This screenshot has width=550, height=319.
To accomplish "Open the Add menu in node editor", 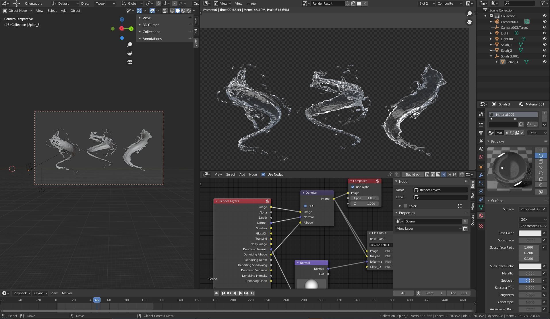I will pyautogui.click(x=242, y=174).
